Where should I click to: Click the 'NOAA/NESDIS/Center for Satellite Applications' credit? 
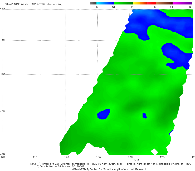point(109,169)
